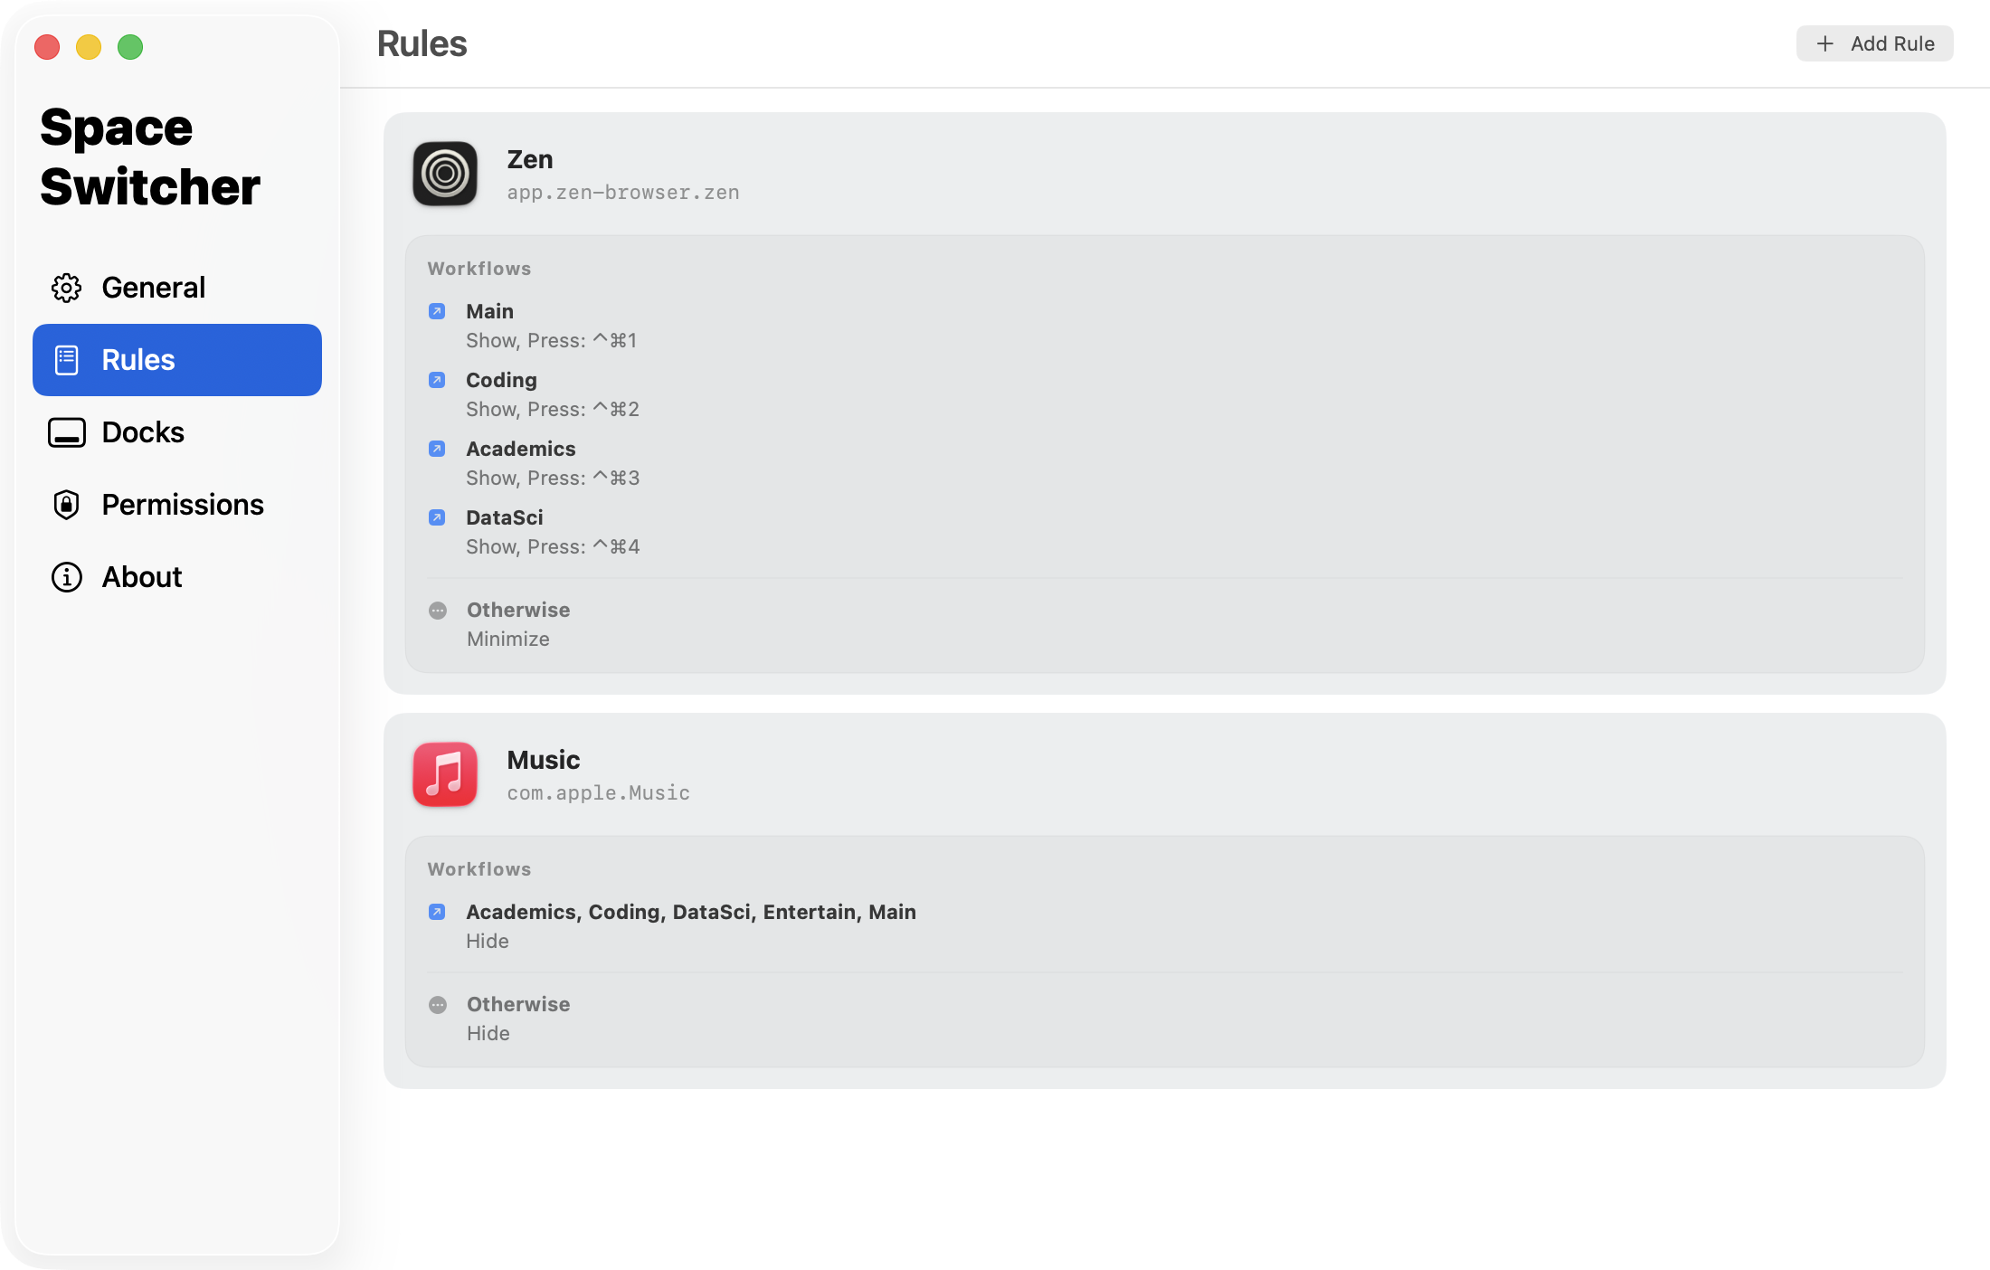Screen dimensions: 1990x1270
Task: Click the blue arrow icon beside Main workflow
Action: point(437,311)
